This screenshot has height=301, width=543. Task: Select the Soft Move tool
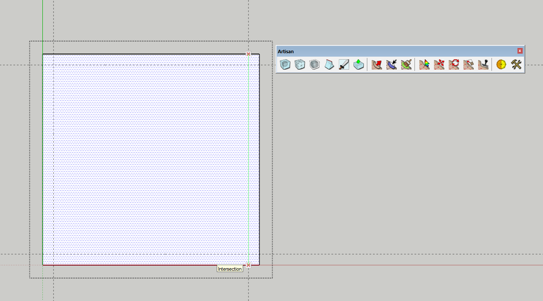[439, 64]
